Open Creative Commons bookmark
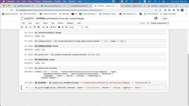 (x=48, y=14)
